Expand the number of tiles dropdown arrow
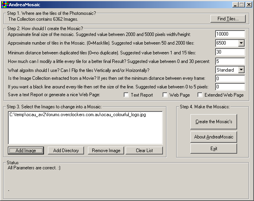 241,43
